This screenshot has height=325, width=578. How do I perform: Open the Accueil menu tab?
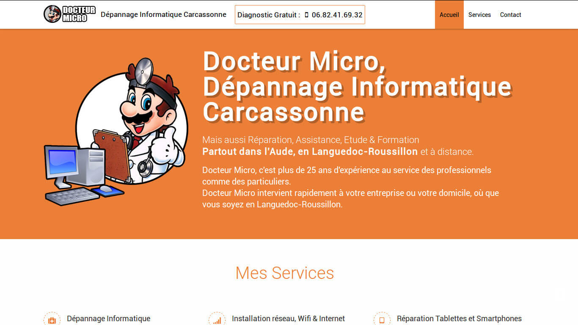449,15
